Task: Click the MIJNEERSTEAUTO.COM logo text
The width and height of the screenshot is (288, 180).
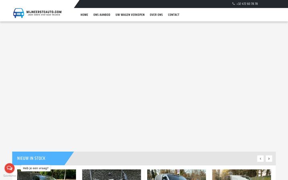Action: tap(44, 12)
